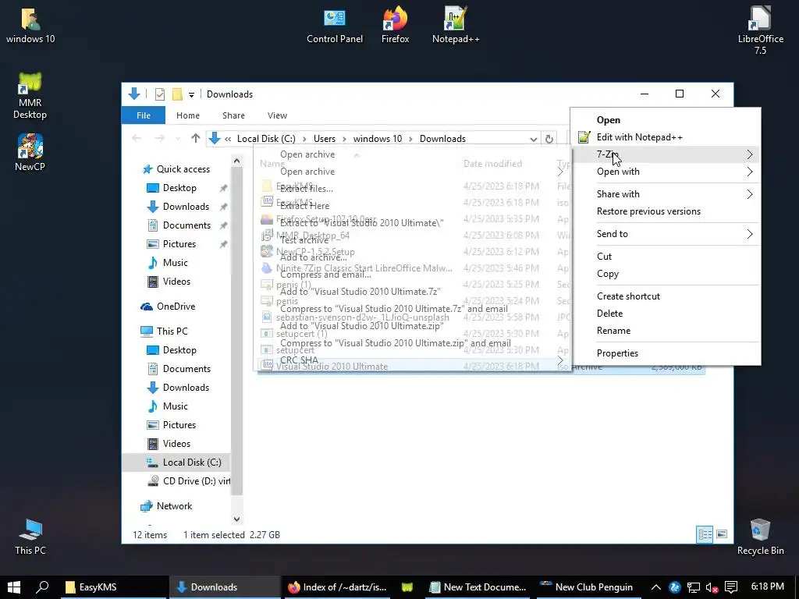The height and width of the screenshot is (599, 799).
Task: Open the network tray icon
Action: tap(693, 587)
